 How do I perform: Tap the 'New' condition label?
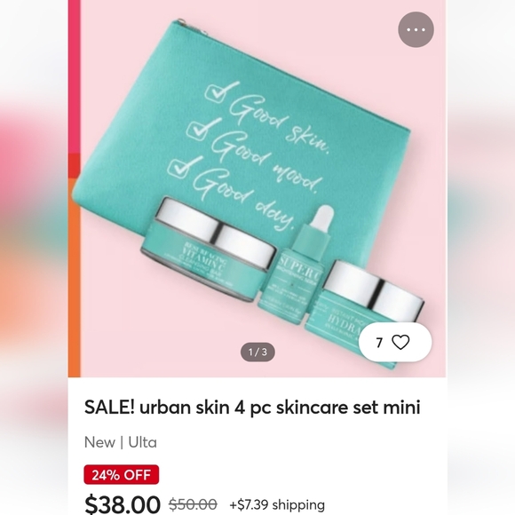coord(99,442)
